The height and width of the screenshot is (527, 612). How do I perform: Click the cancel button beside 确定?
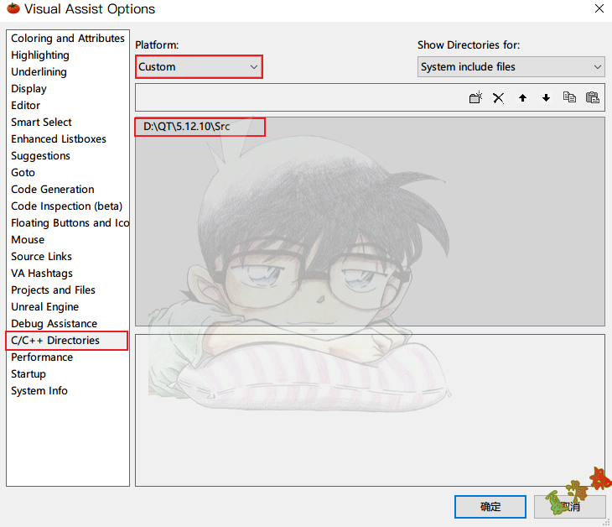(x=570, y=507)
